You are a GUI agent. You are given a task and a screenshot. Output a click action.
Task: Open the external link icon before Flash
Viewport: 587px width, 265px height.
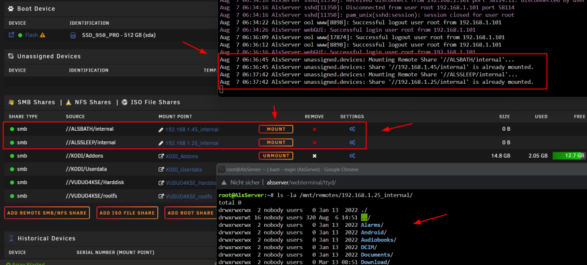(x=11, y=35)
